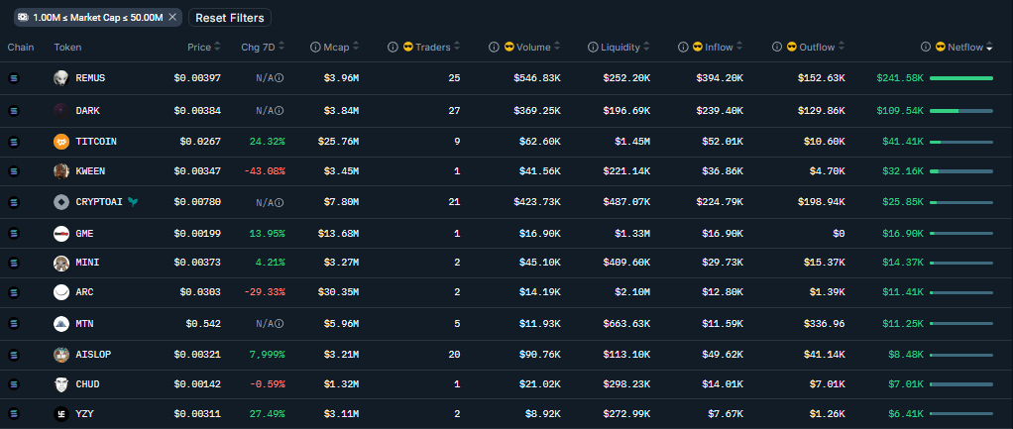Open the Netflow info icon
This screenshot has height=429, width=1013.
point(926,47)
